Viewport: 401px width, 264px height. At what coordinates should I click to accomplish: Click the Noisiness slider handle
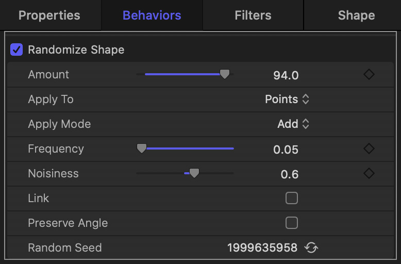click(194, 173)
